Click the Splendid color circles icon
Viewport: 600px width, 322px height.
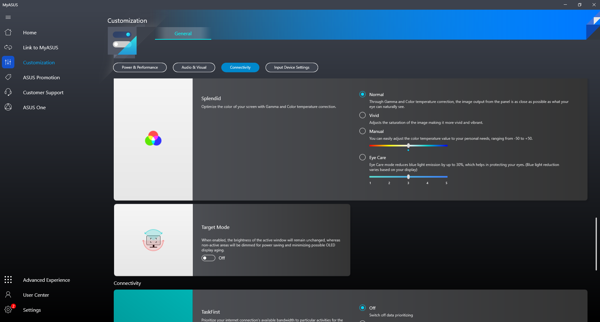point(153,139)
